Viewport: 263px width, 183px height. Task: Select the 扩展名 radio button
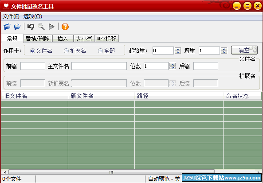pos(66,51)
